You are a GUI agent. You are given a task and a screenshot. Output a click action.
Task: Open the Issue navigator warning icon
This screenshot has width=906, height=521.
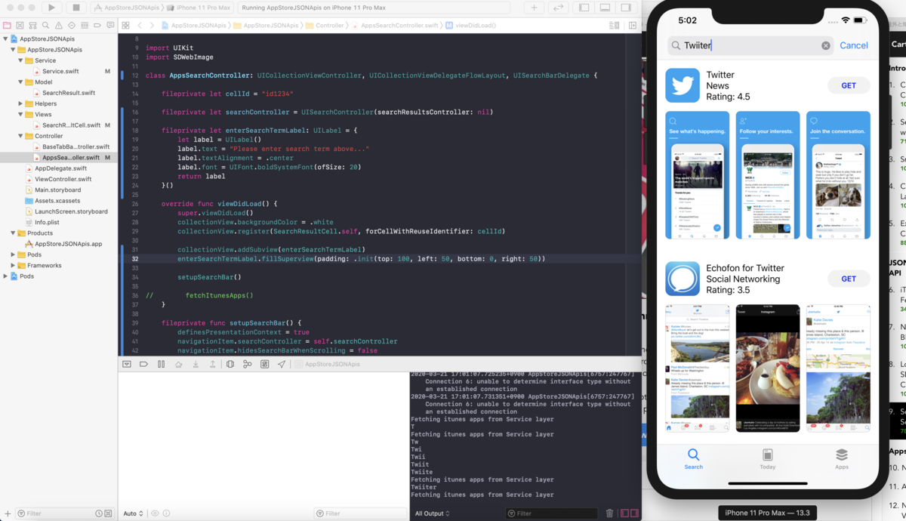(x=59, y=25)
